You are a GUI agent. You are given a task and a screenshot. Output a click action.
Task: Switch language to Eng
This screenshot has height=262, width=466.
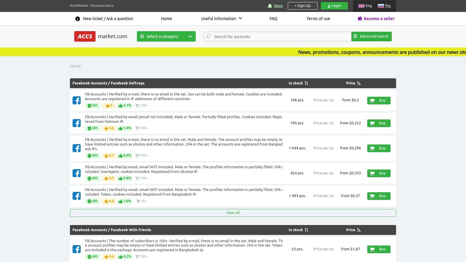click(365, 6)
